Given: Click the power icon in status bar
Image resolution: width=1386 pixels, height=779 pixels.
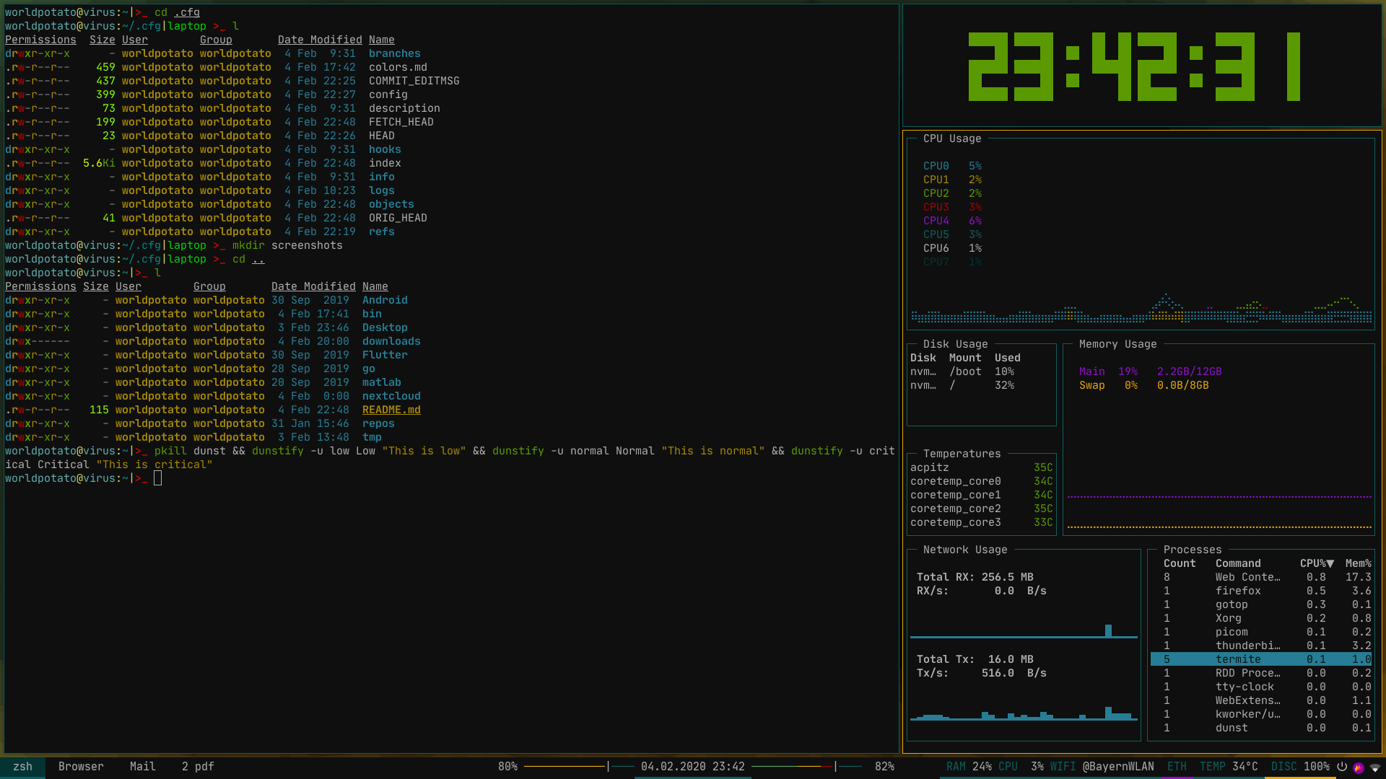Looking at the screenshot, I should pos(1342,767).
